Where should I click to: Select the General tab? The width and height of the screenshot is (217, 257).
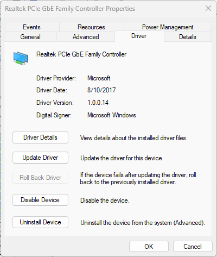pyautogui.click(x=30, y=37)
